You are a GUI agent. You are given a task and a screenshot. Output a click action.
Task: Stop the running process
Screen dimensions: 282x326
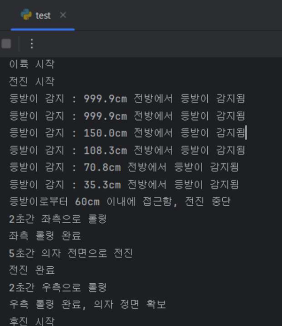(x=6, y=44)
